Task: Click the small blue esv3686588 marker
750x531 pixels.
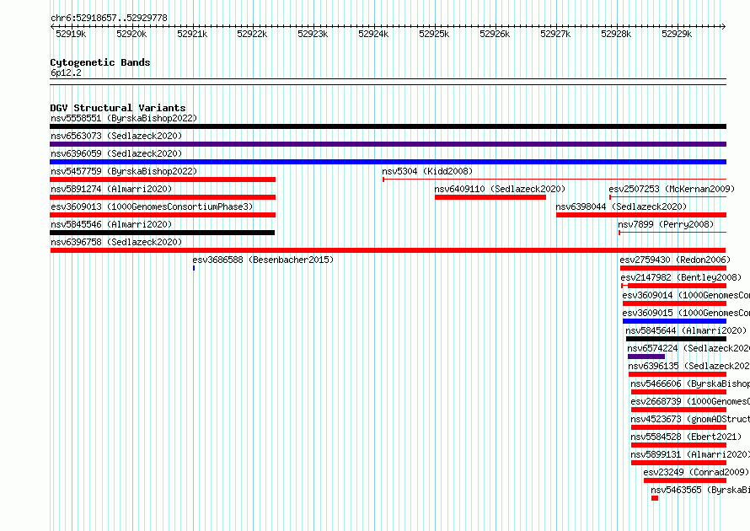Action: pyautogui.click(x=194, y=268)
